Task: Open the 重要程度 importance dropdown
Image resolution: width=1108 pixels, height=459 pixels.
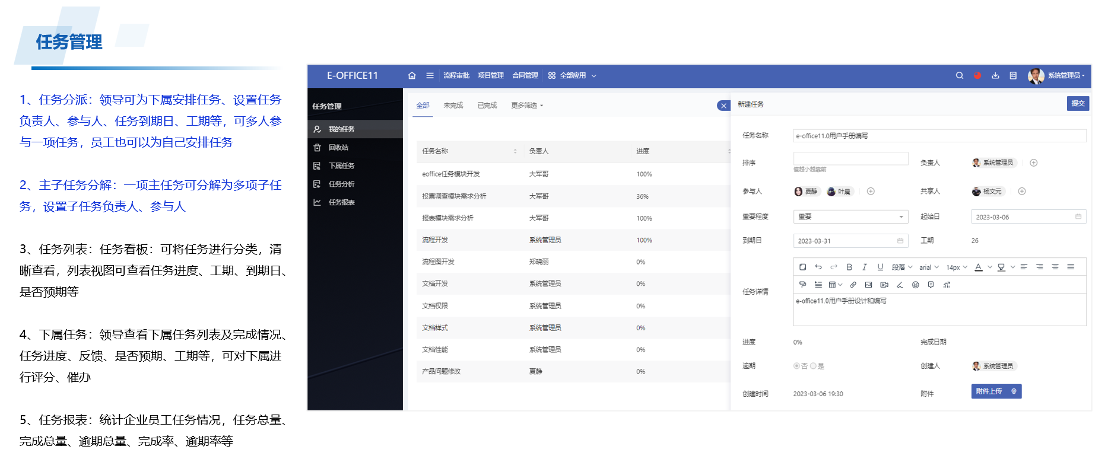Action: (x=850, y=216)
